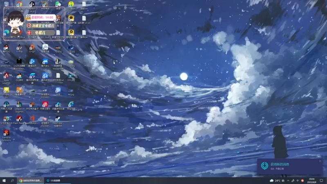This screenshot has width=327, height=184.
Task: Launch the Vampire Survivors shortcut
Action: pos(6,132)
